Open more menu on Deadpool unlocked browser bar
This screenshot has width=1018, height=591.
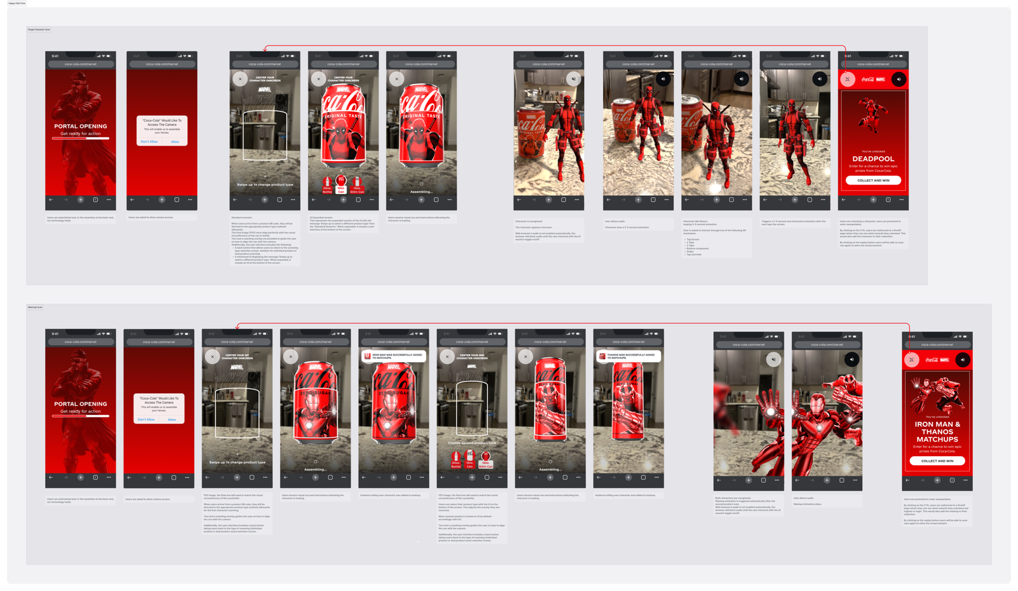[902, 200]
